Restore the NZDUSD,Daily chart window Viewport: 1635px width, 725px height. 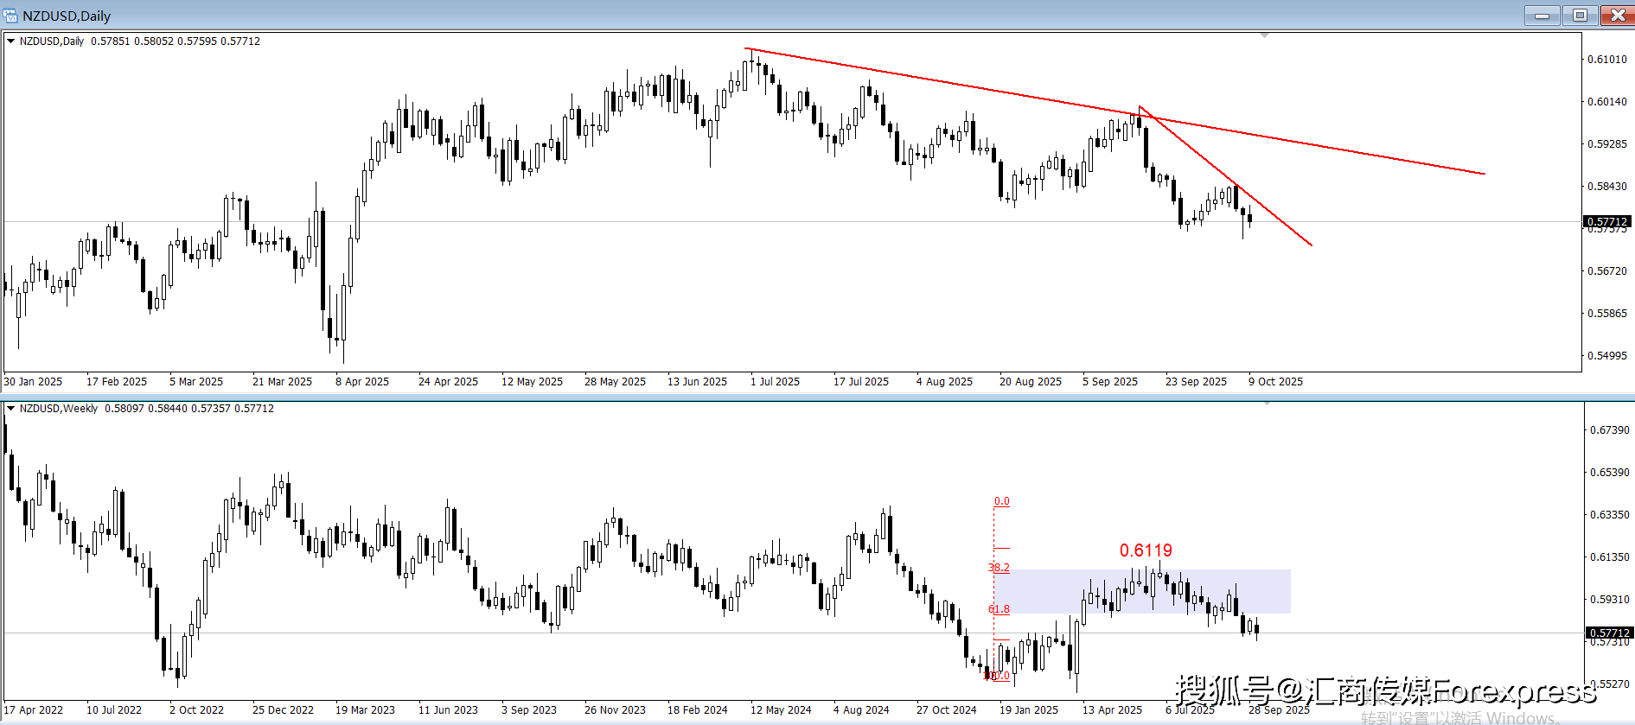(1580, 16)
